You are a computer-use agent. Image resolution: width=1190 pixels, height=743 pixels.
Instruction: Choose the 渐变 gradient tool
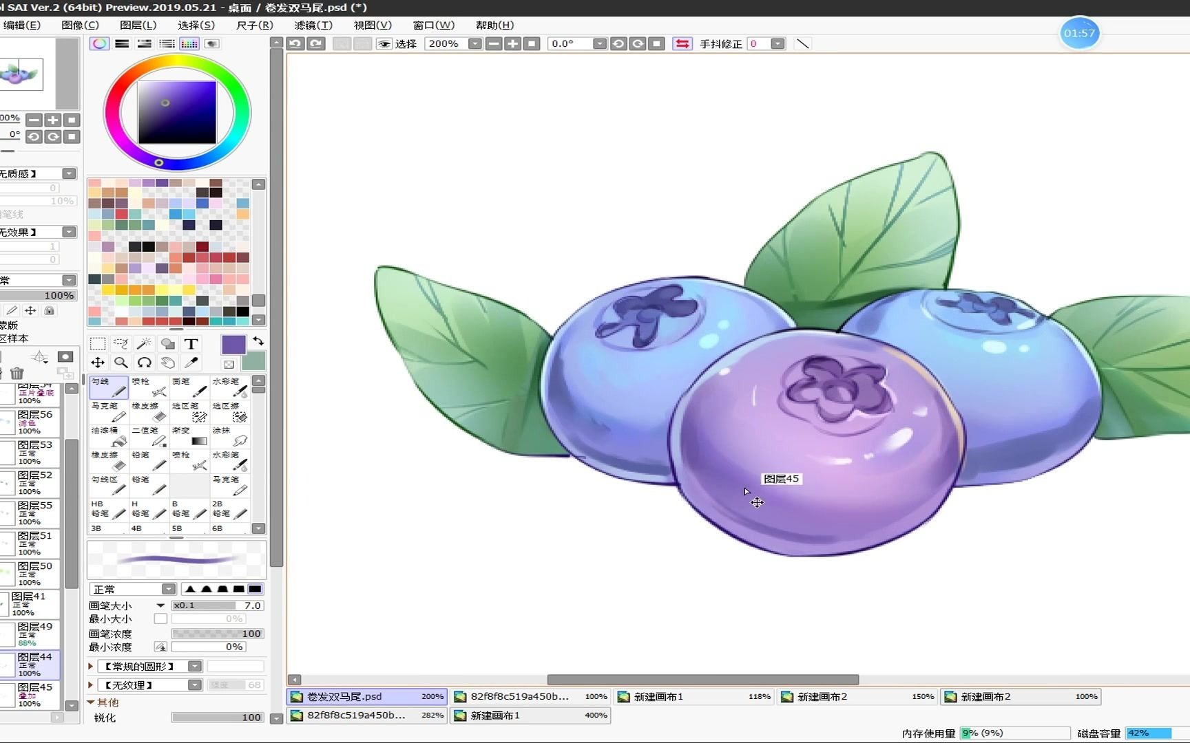(x=189, y=436)
